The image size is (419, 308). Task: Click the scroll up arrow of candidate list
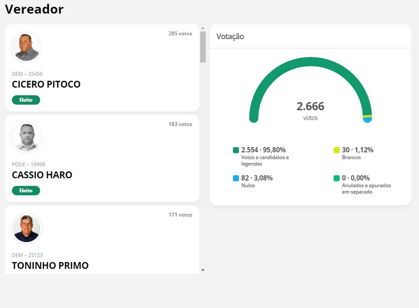[203, 28]
